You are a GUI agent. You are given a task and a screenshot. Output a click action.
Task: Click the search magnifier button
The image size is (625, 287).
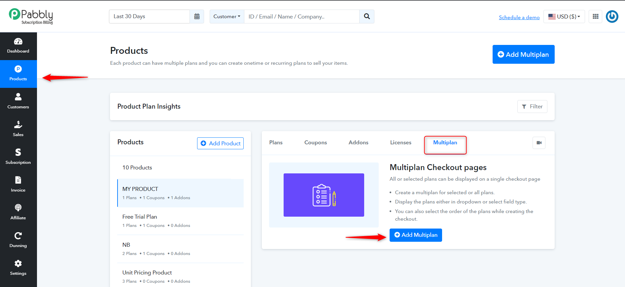(x=367, y=17)
